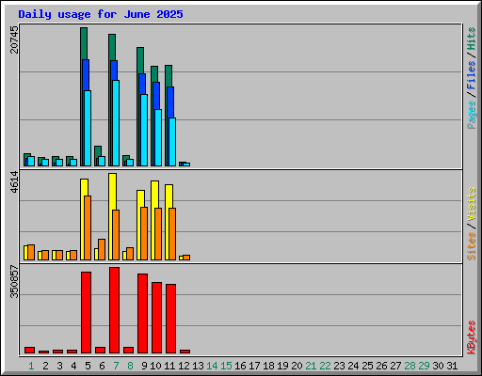Viewport: 482px width, 376px height.
Task: Click day label 10 on the axis
Action: [x=155, y=366]
